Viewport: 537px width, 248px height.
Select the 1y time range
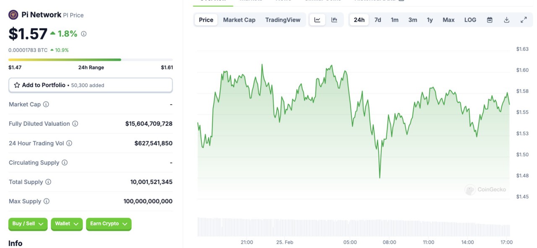click(x=430, y=20)
